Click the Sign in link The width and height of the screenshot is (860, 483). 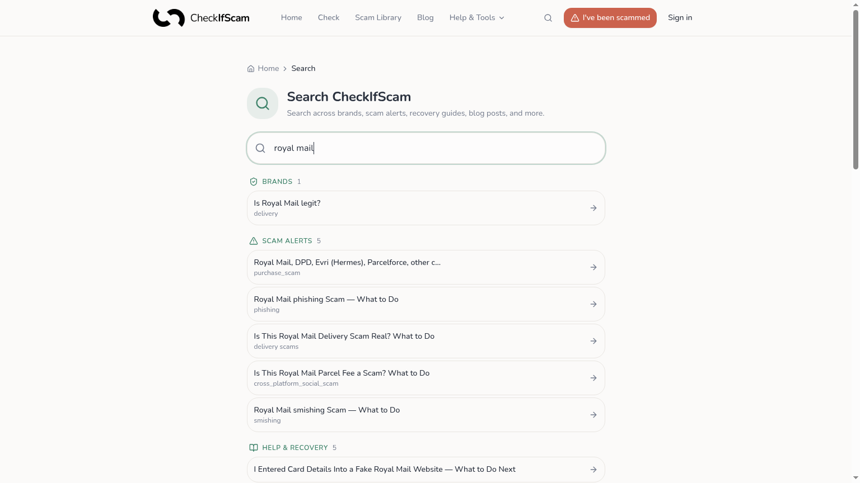coord(680,18)
